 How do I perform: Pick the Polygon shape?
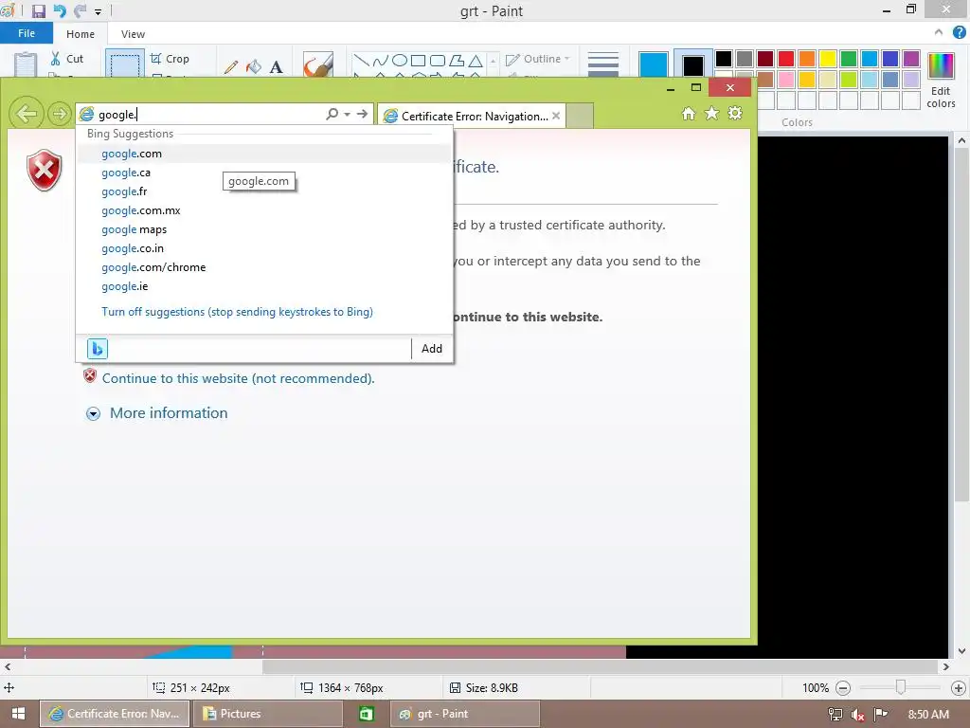click(457, 60)
